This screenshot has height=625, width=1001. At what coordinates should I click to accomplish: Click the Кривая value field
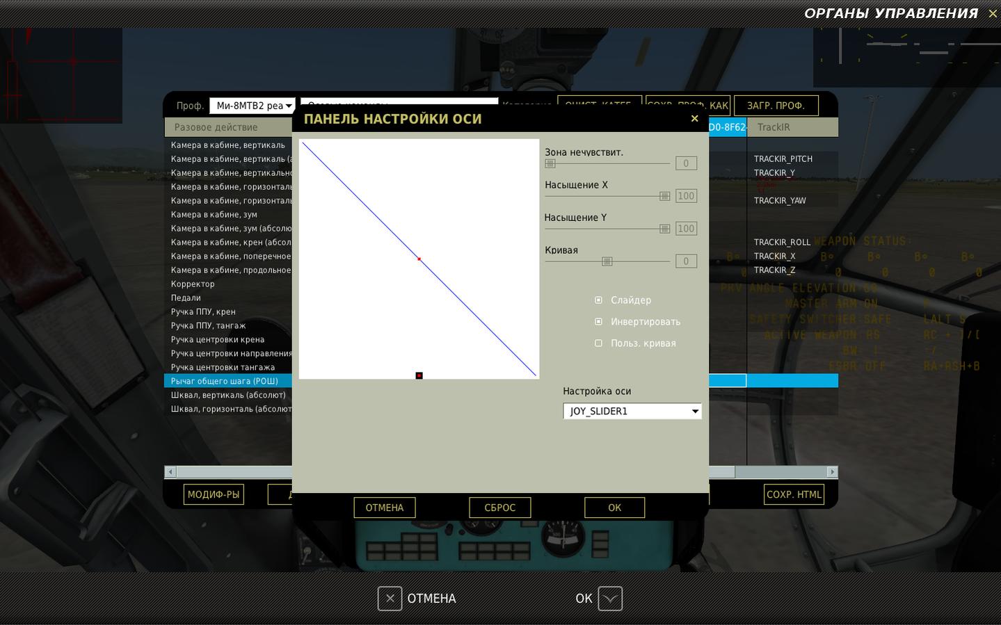(686, 261)
